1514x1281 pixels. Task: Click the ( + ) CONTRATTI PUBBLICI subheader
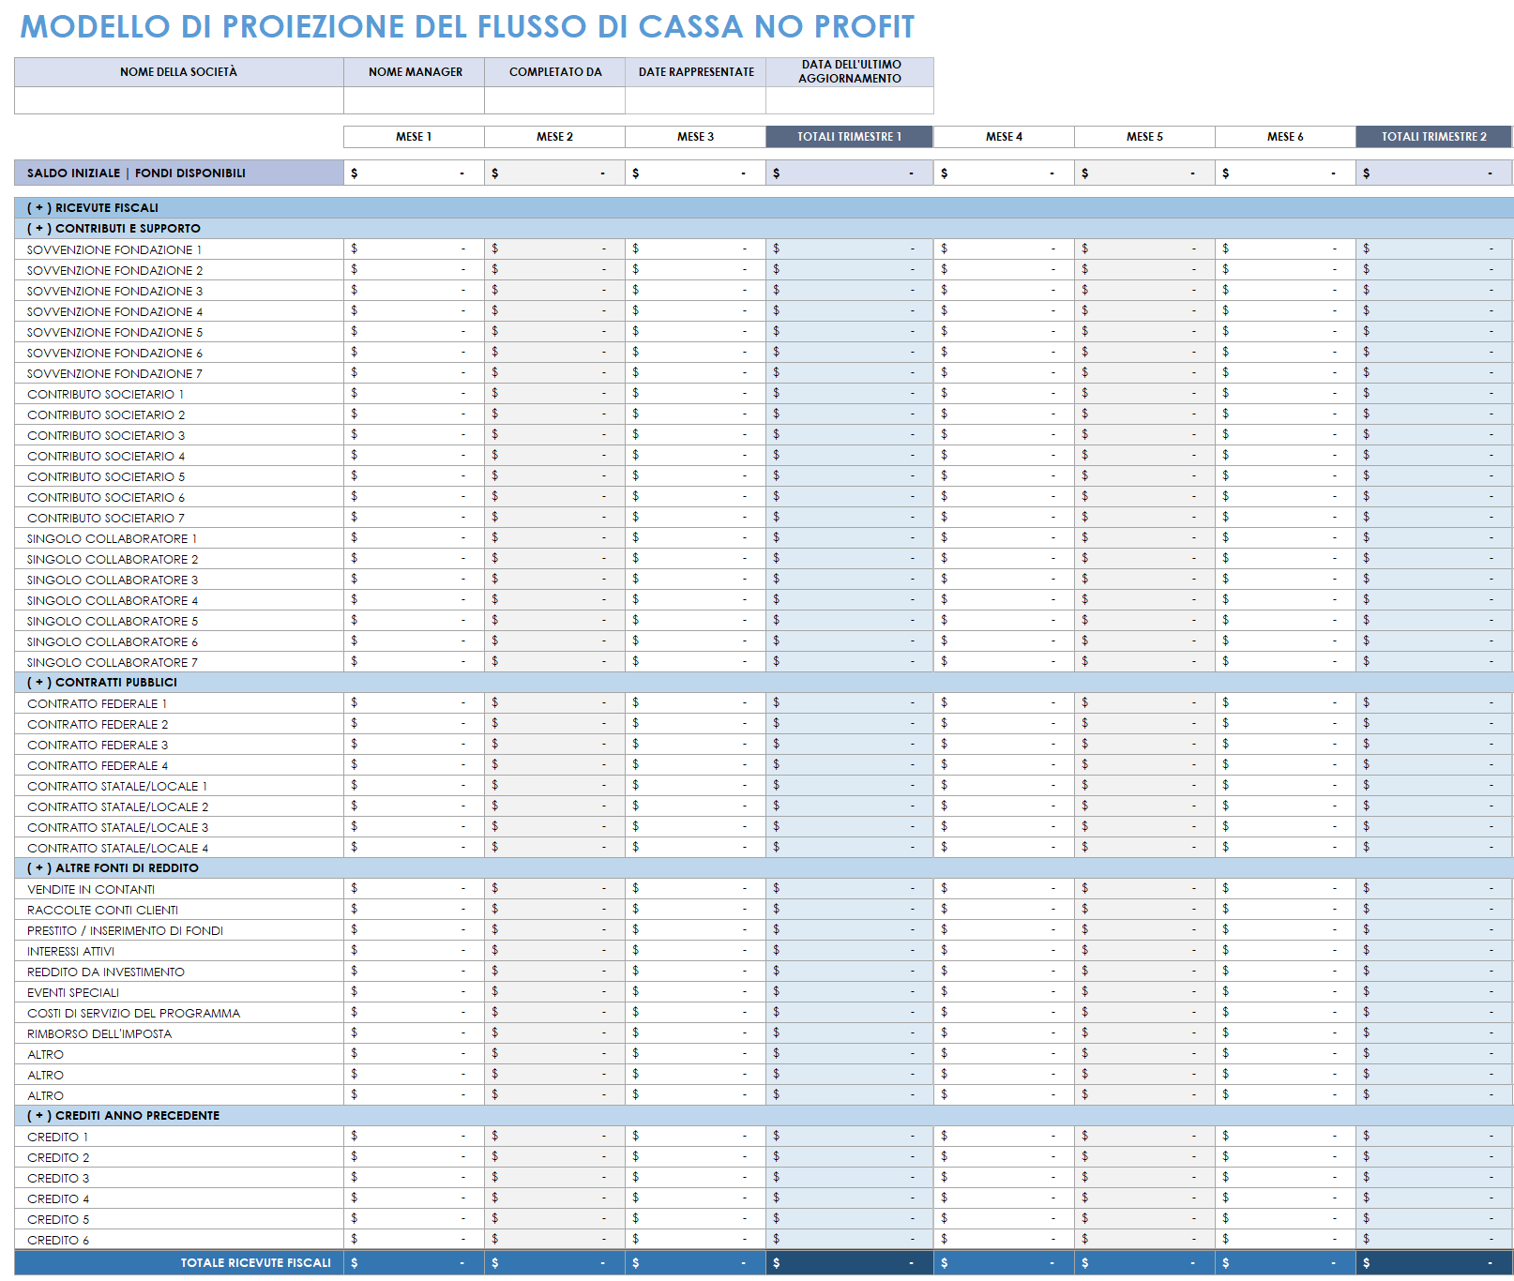tap(764, 682)
